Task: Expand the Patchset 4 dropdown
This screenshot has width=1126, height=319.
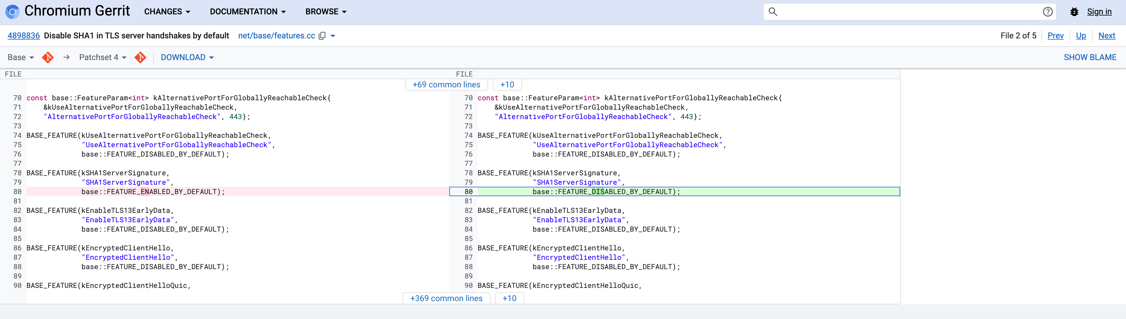Action: 103,57
